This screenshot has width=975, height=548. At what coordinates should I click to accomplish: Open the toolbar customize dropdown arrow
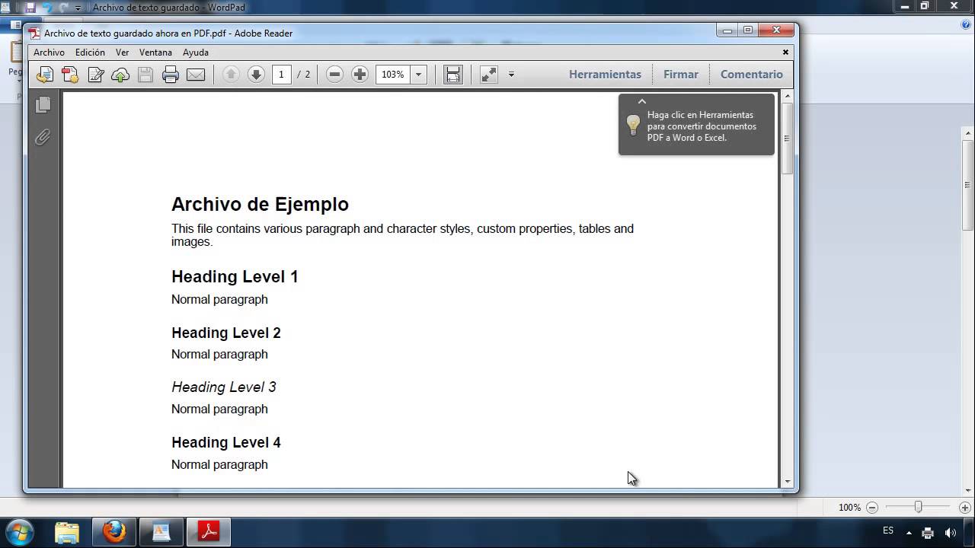(511, 75)
